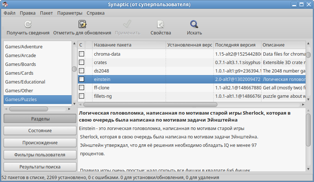
Task: Open package Properties from the toolbar
Action: point(160,25)
